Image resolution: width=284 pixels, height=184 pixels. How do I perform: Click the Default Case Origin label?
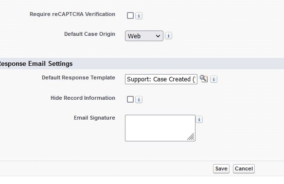(x=89, y=34)
